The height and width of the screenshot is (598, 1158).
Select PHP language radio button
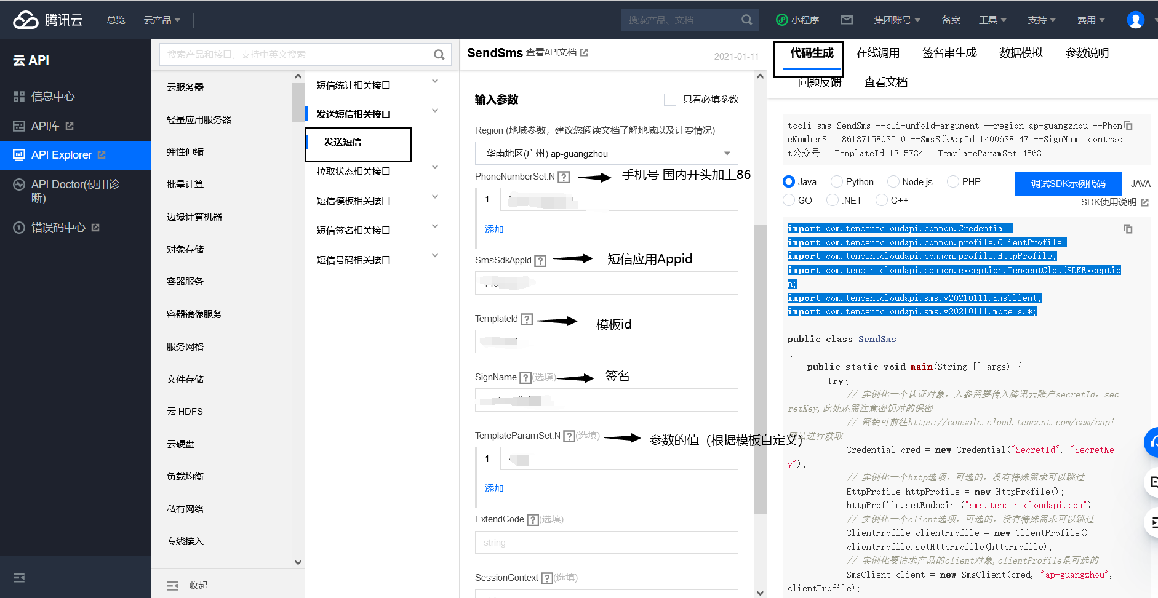[x=953, y=181]
